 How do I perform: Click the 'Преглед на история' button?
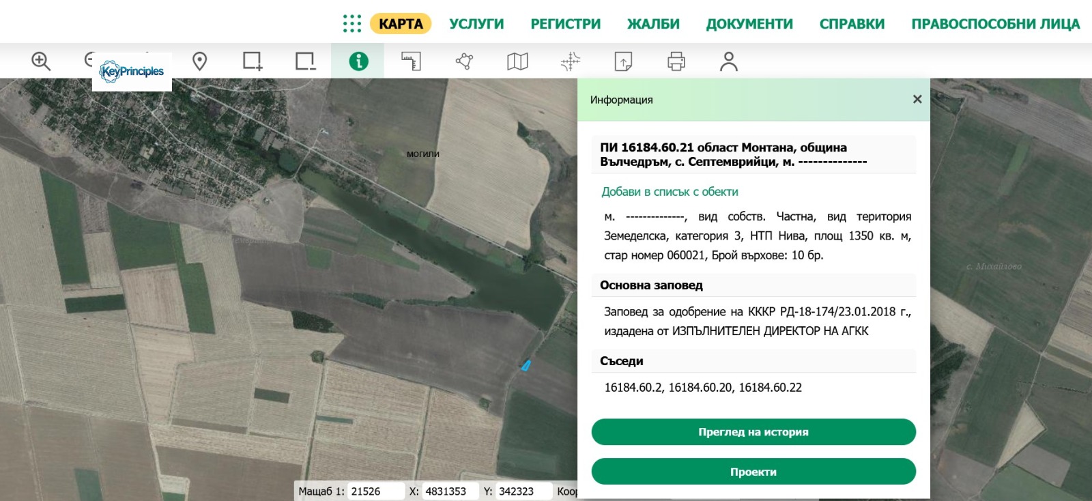coord(753,432)
